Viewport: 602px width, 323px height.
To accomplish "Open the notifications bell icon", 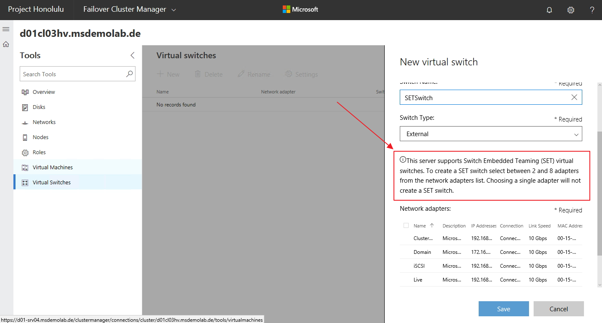I will click(549, 10).
